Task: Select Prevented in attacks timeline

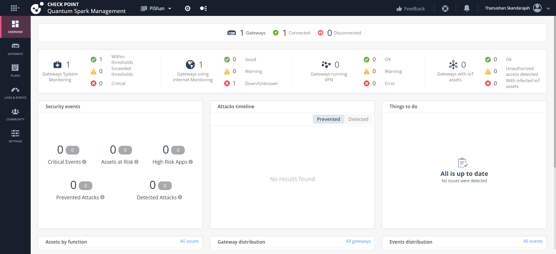Action: click(328, 119)
